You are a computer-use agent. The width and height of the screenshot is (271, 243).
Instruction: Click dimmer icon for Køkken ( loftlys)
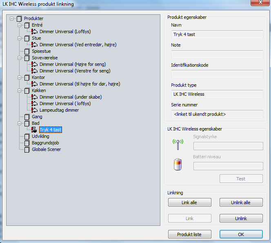click(34, 103)
